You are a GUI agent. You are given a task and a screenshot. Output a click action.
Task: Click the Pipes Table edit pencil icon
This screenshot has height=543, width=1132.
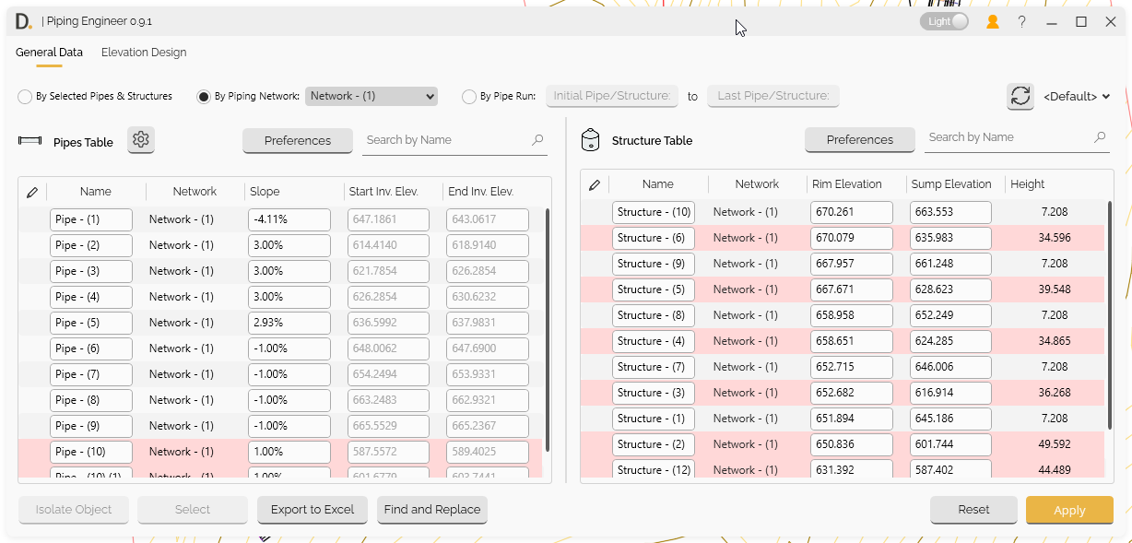click(32, 192)
